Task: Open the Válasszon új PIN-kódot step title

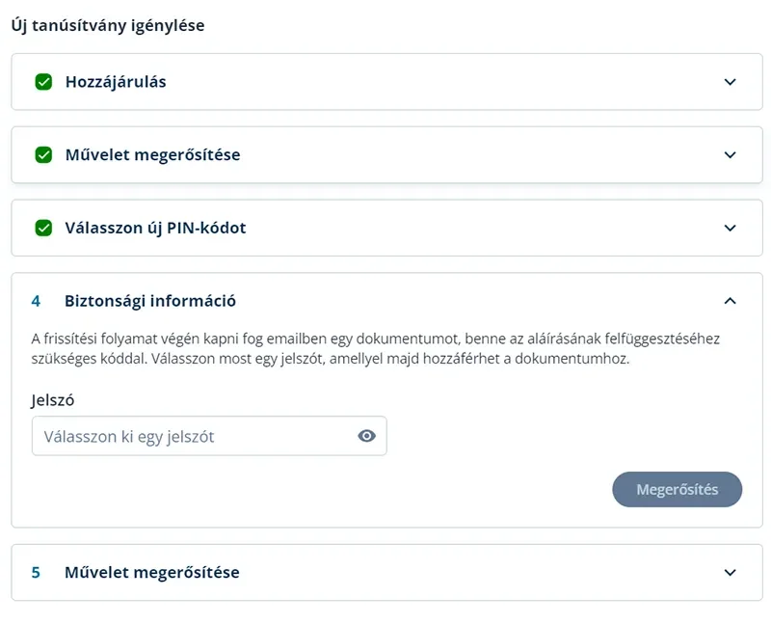Action: coord(155,228)
